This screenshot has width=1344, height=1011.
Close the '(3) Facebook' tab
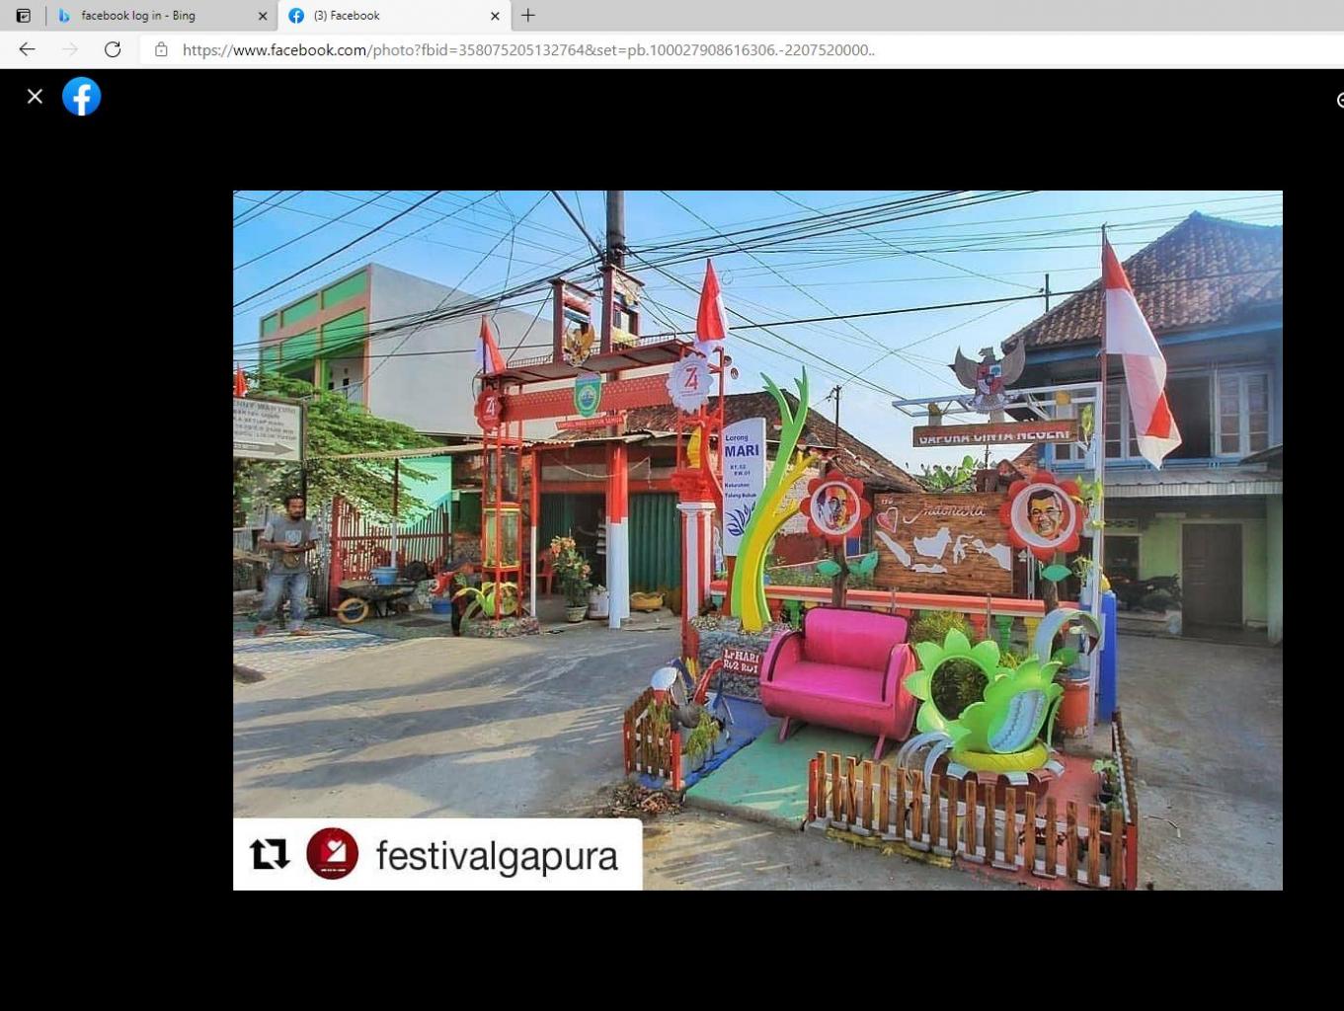click(x=496, y=16)
